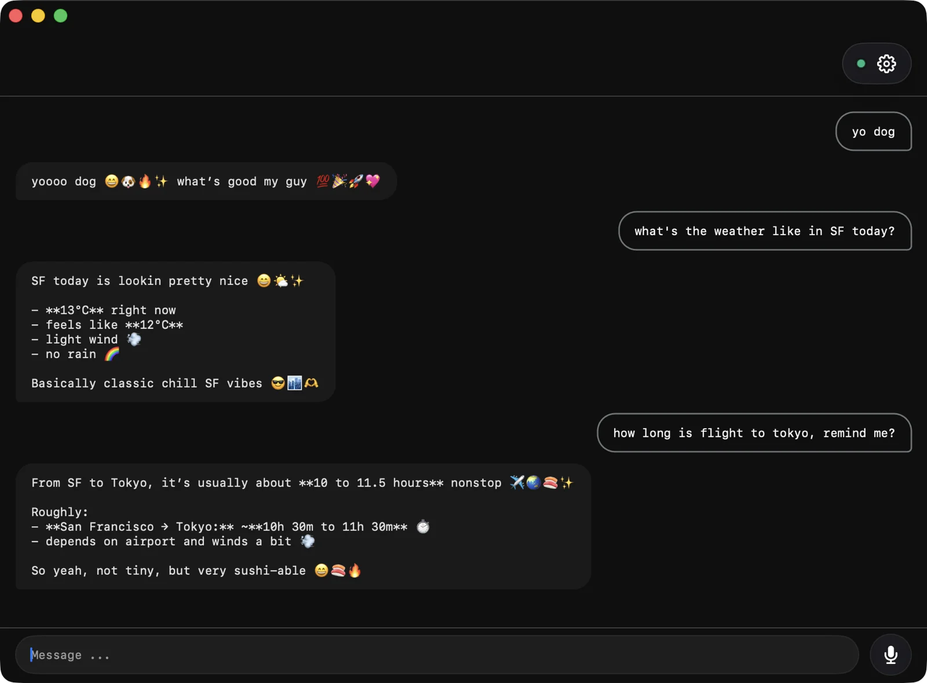Click the rainbow emoji in the weather reply
This screenshot has height=683, width=927.
pyautogui.click(x=112, y=354)
